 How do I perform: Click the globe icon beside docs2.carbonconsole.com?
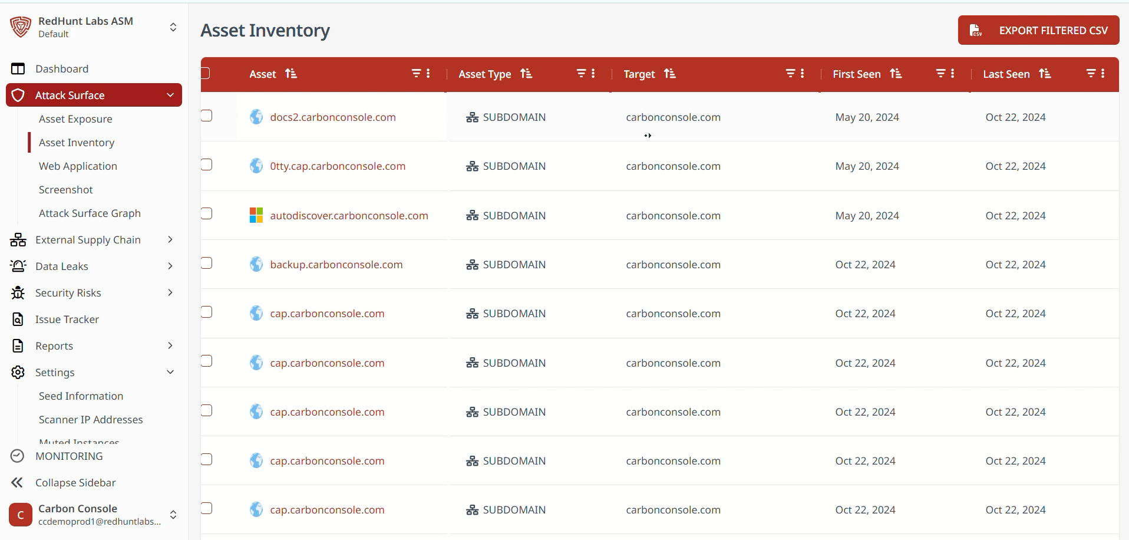256,117
